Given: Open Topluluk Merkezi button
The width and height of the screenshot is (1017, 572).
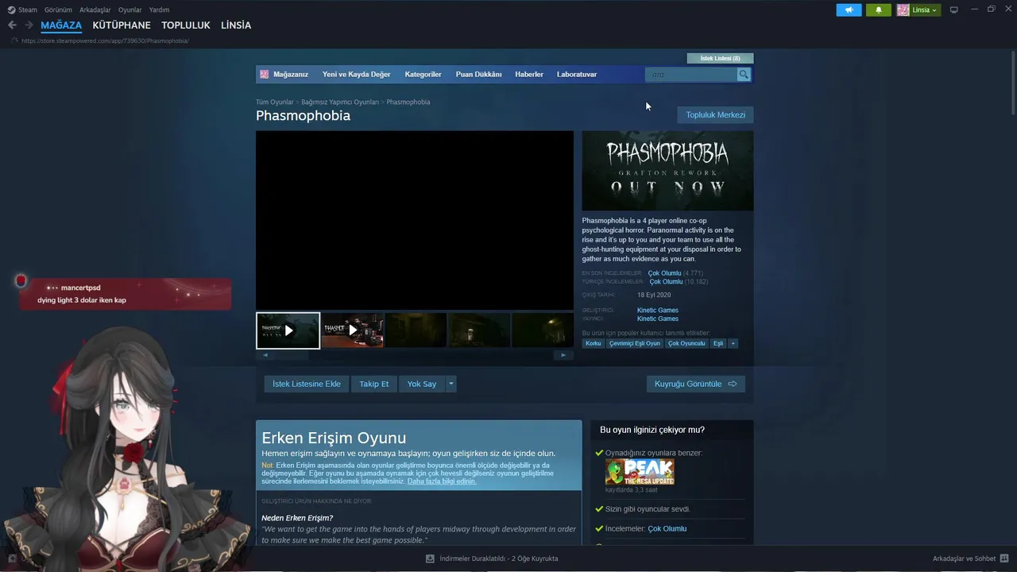Looking at the screenshot, I should pos(715,115).
